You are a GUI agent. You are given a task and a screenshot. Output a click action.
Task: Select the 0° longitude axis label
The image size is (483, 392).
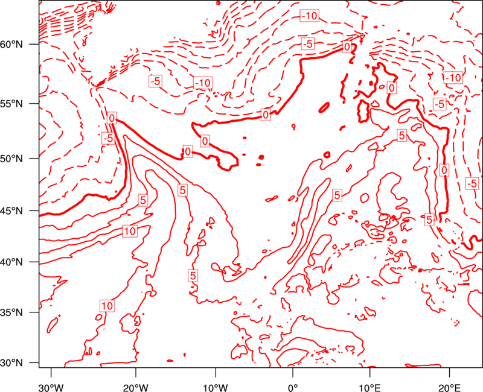point(292,388)
